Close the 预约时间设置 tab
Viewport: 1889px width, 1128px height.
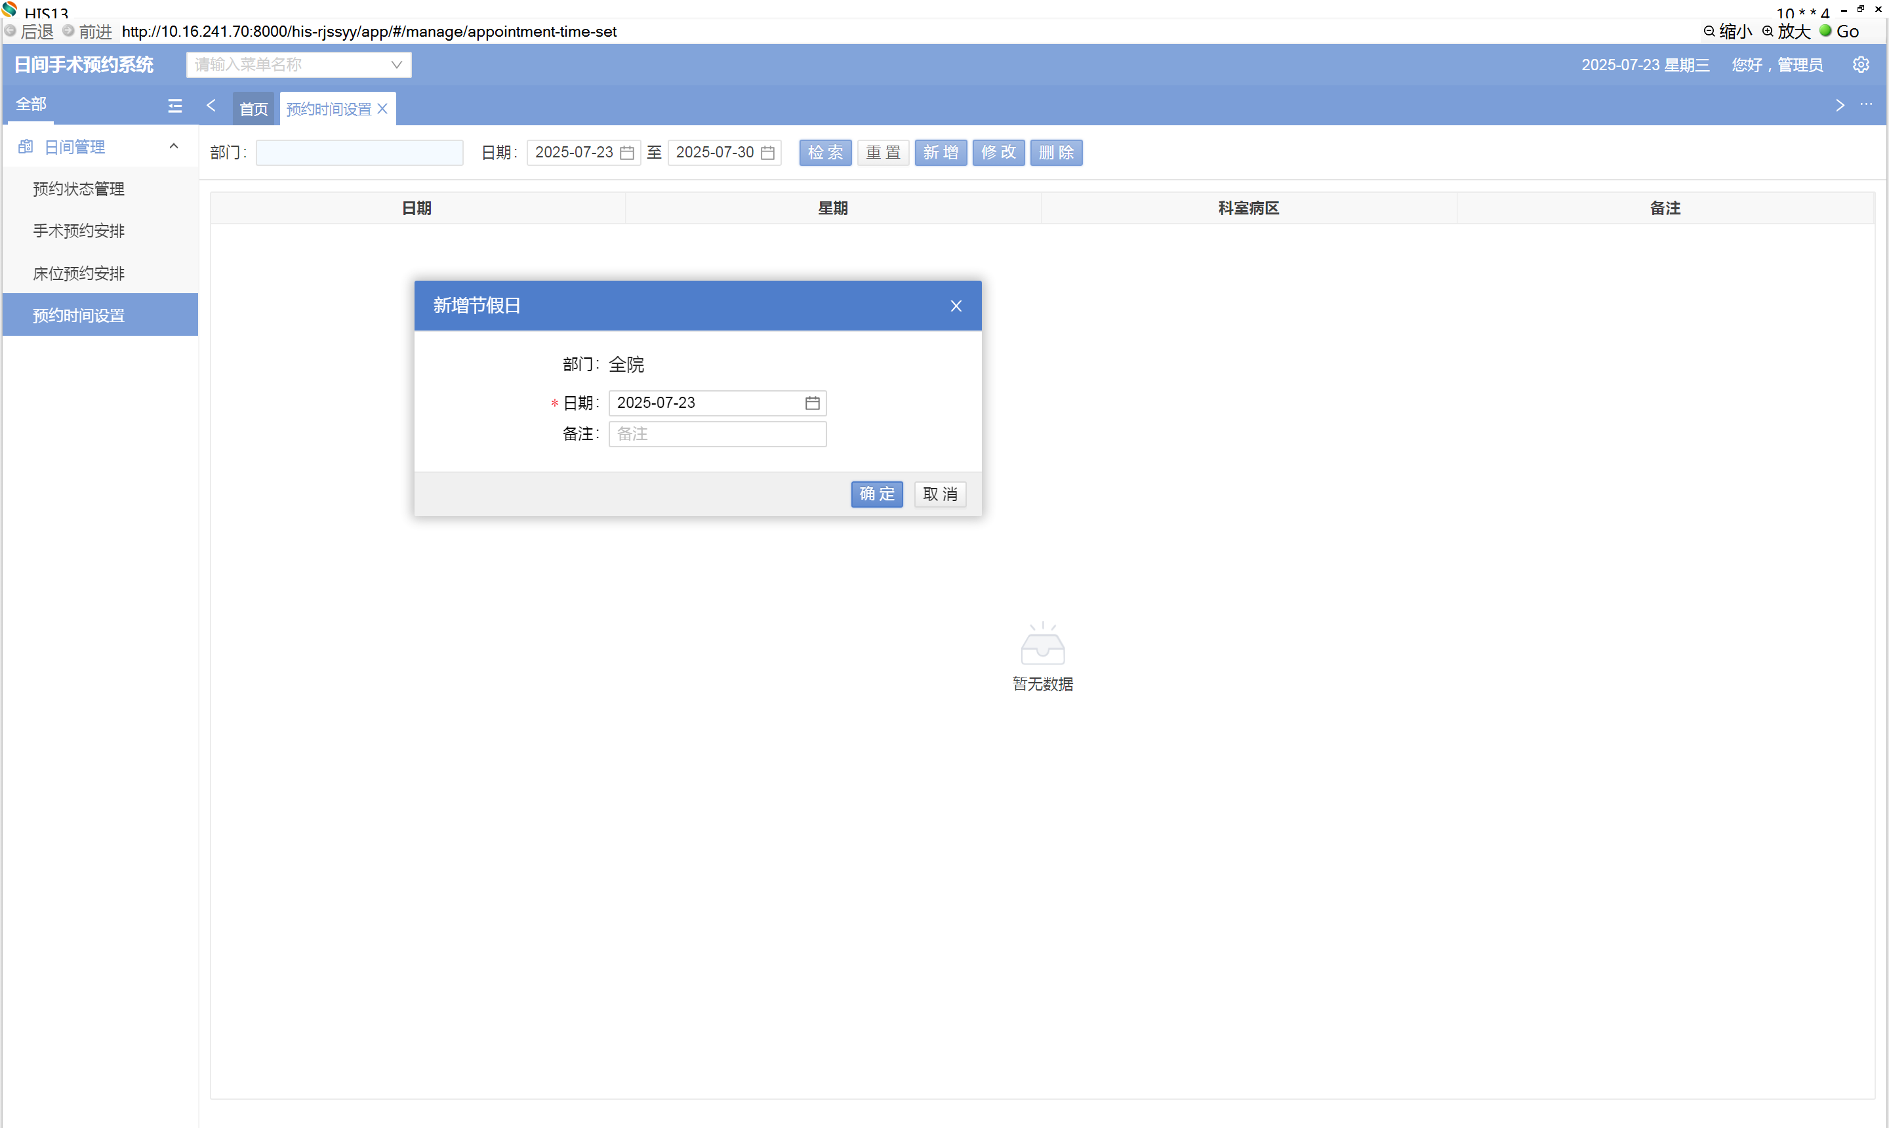(382, 109)
